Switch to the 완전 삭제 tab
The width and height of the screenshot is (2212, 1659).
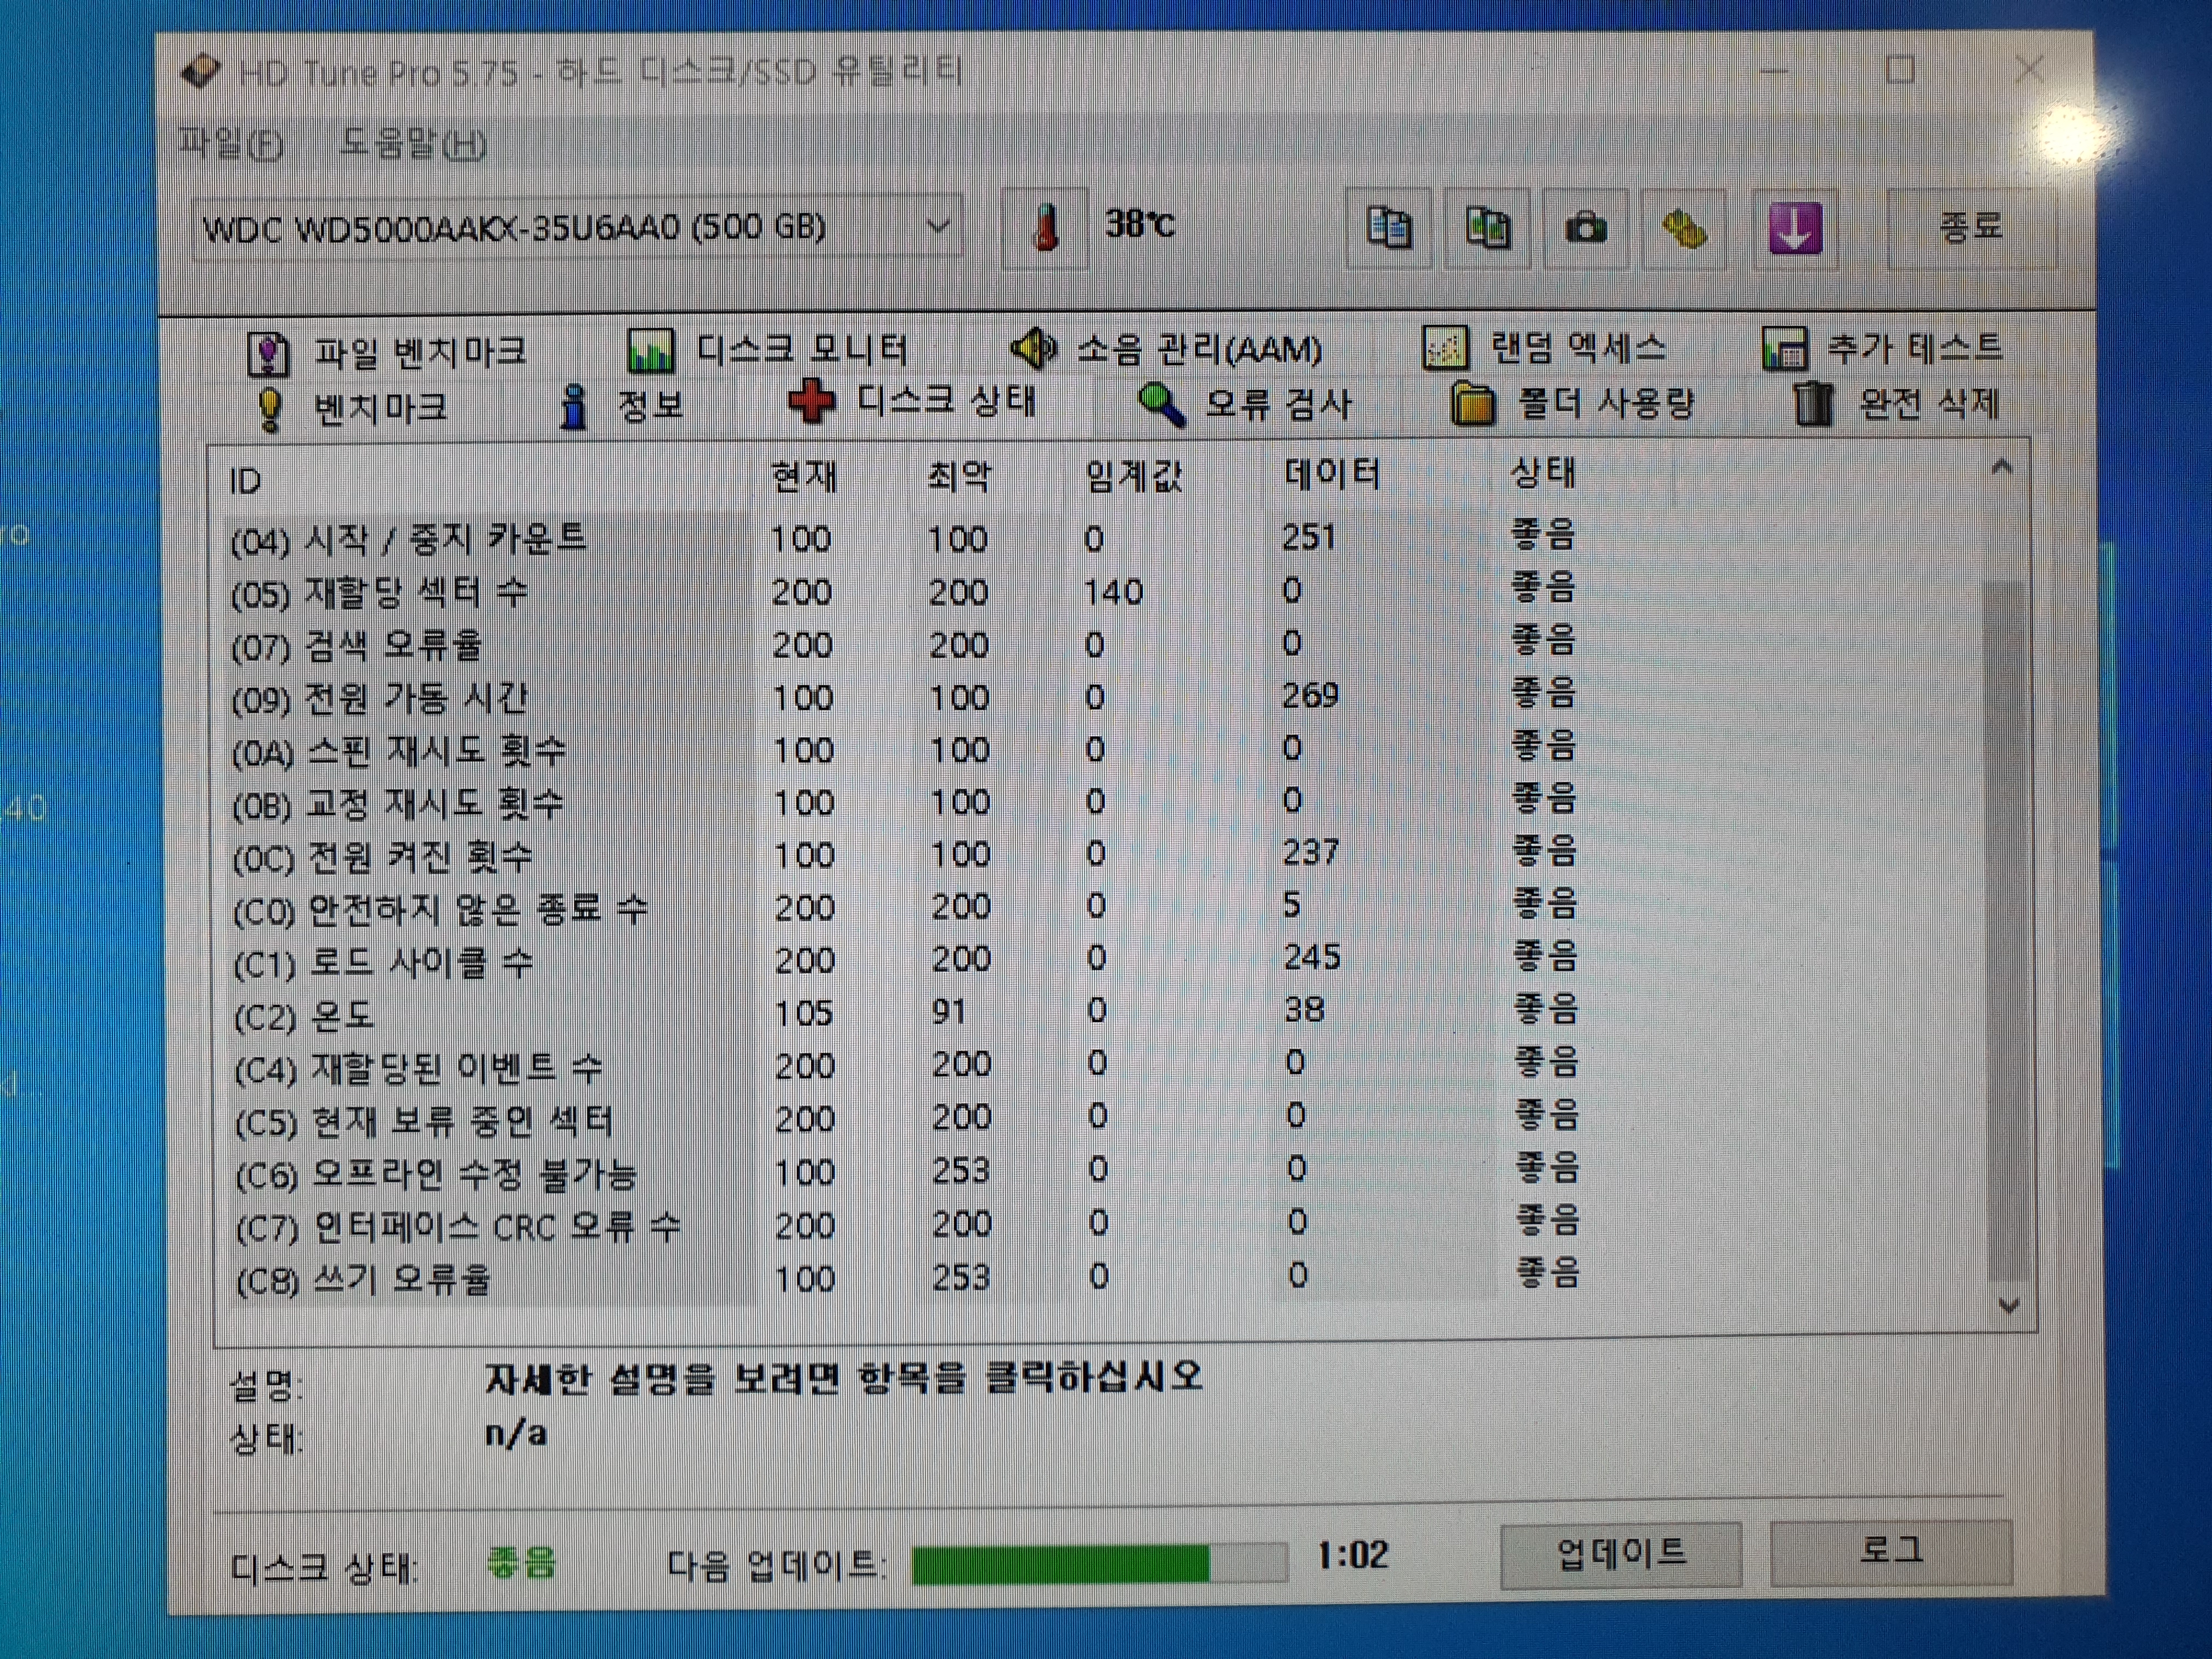click(1896, 404)
